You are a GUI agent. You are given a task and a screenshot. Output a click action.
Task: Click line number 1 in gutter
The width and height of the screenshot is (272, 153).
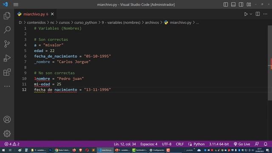coord(25,28)
